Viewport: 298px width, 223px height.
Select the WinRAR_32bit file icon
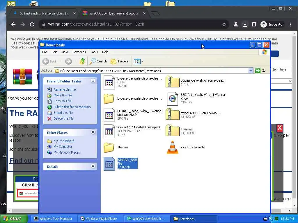(x=109, y=164)
